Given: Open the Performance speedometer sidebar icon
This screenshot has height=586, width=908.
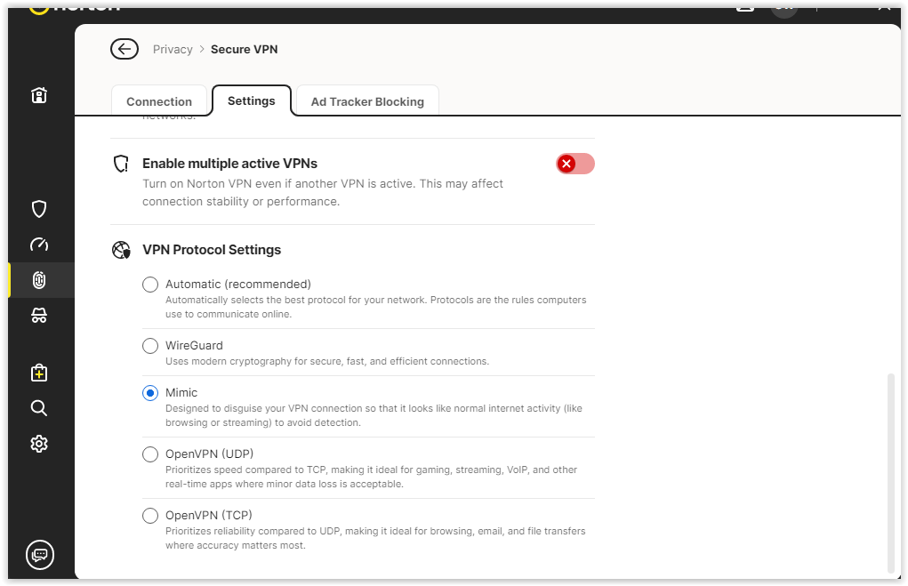Looking at the screenshot, I should (x=39, y=245).
